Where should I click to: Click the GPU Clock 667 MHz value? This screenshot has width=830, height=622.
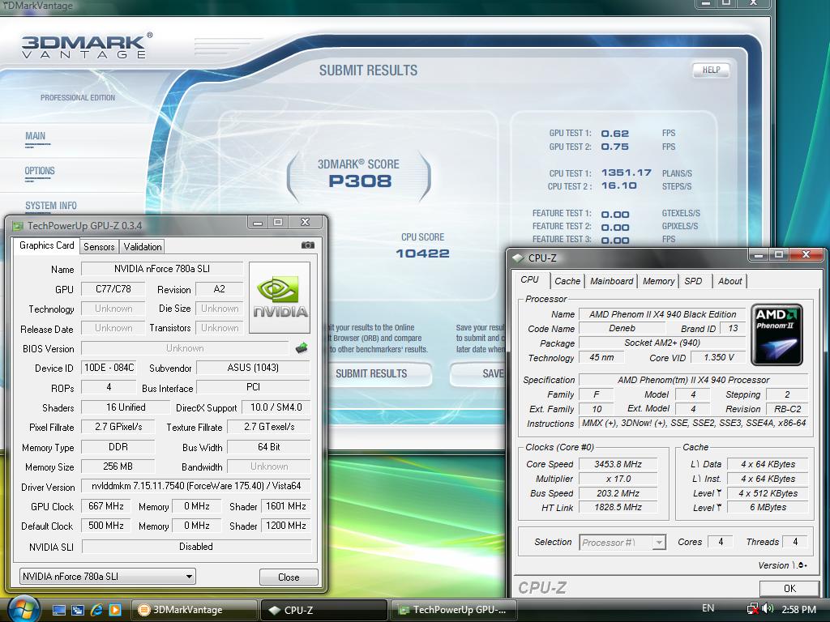click(106, 506)
